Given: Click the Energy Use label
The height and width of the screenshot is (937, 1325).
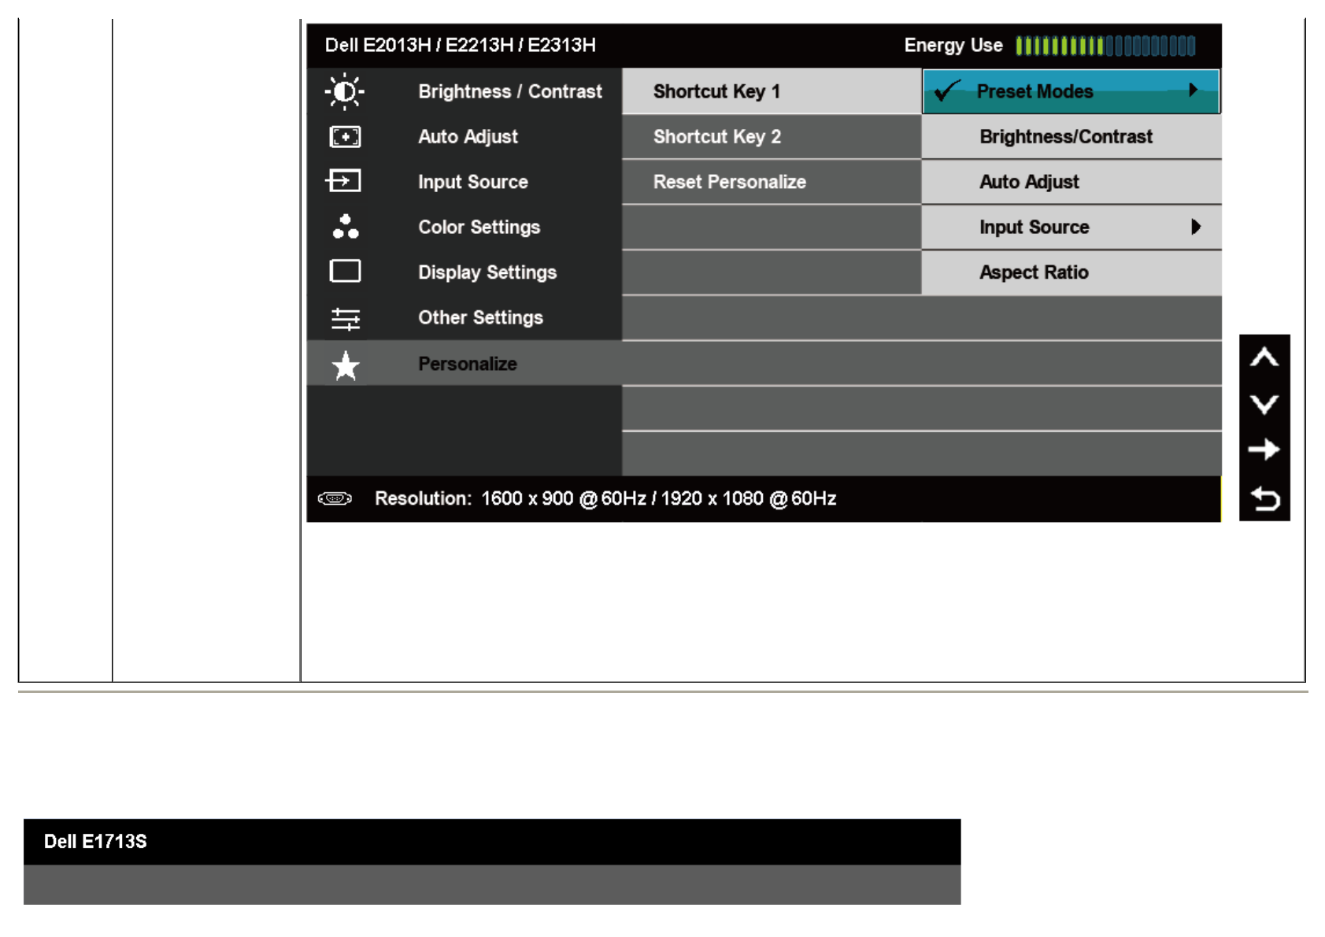Looking at the screenshot, I should pyautogui.click(x=953, y=46).
